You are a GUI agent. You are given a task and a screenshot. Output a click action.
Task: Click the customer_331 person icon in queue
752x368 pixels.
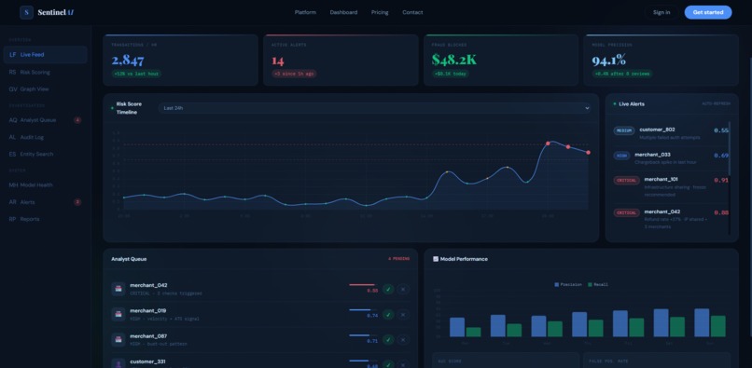point(118,363)
